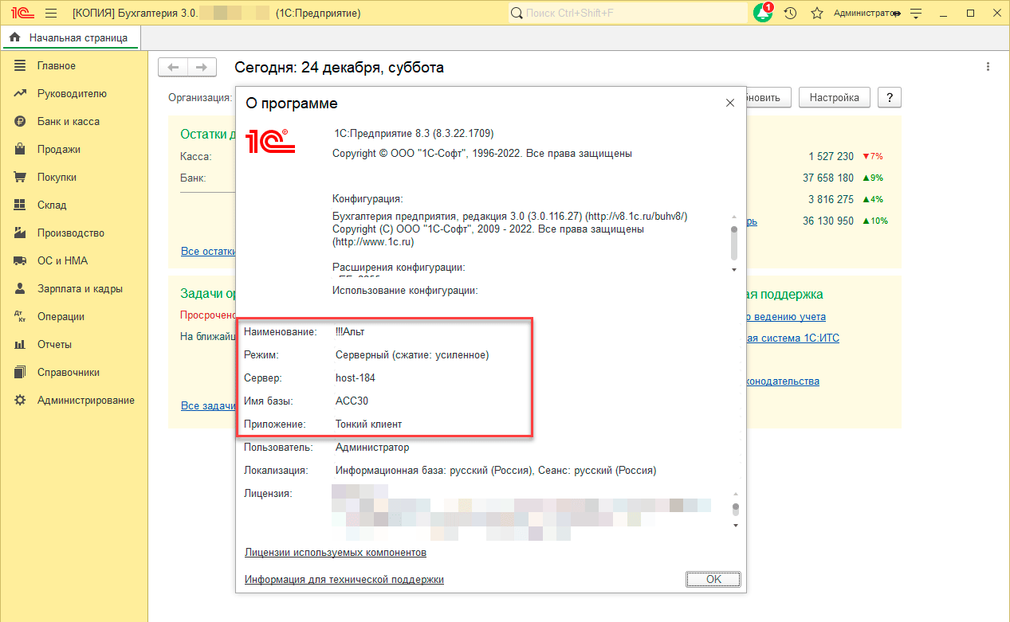Screen dimensions: 1010x622
Task: Open the three-dot more menu on the start page
Action: [988, 67]
